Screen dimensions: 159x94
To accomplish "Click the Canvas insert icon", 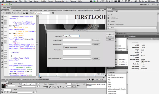I will [x=109, y=21].
